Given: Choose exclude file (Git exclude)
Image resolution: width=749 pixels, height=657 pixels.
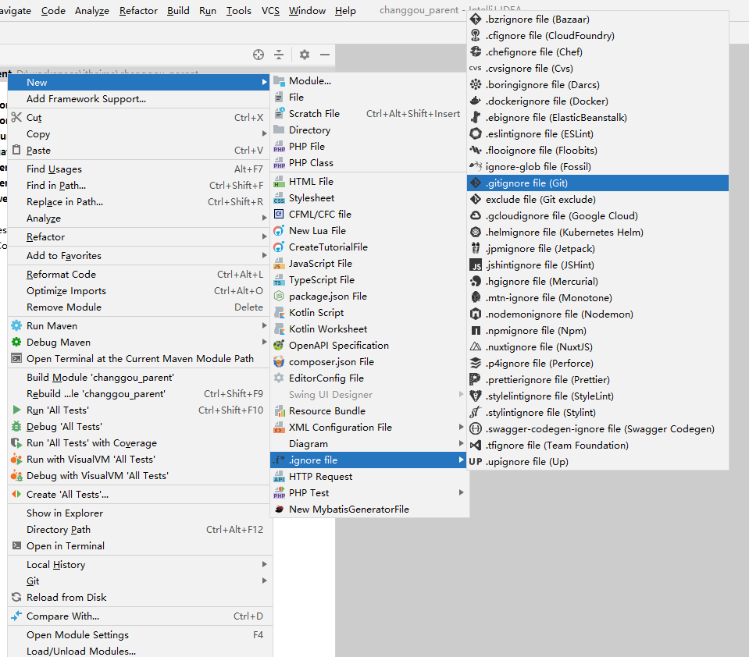Looking at the screenshot, I should point(597,200).
